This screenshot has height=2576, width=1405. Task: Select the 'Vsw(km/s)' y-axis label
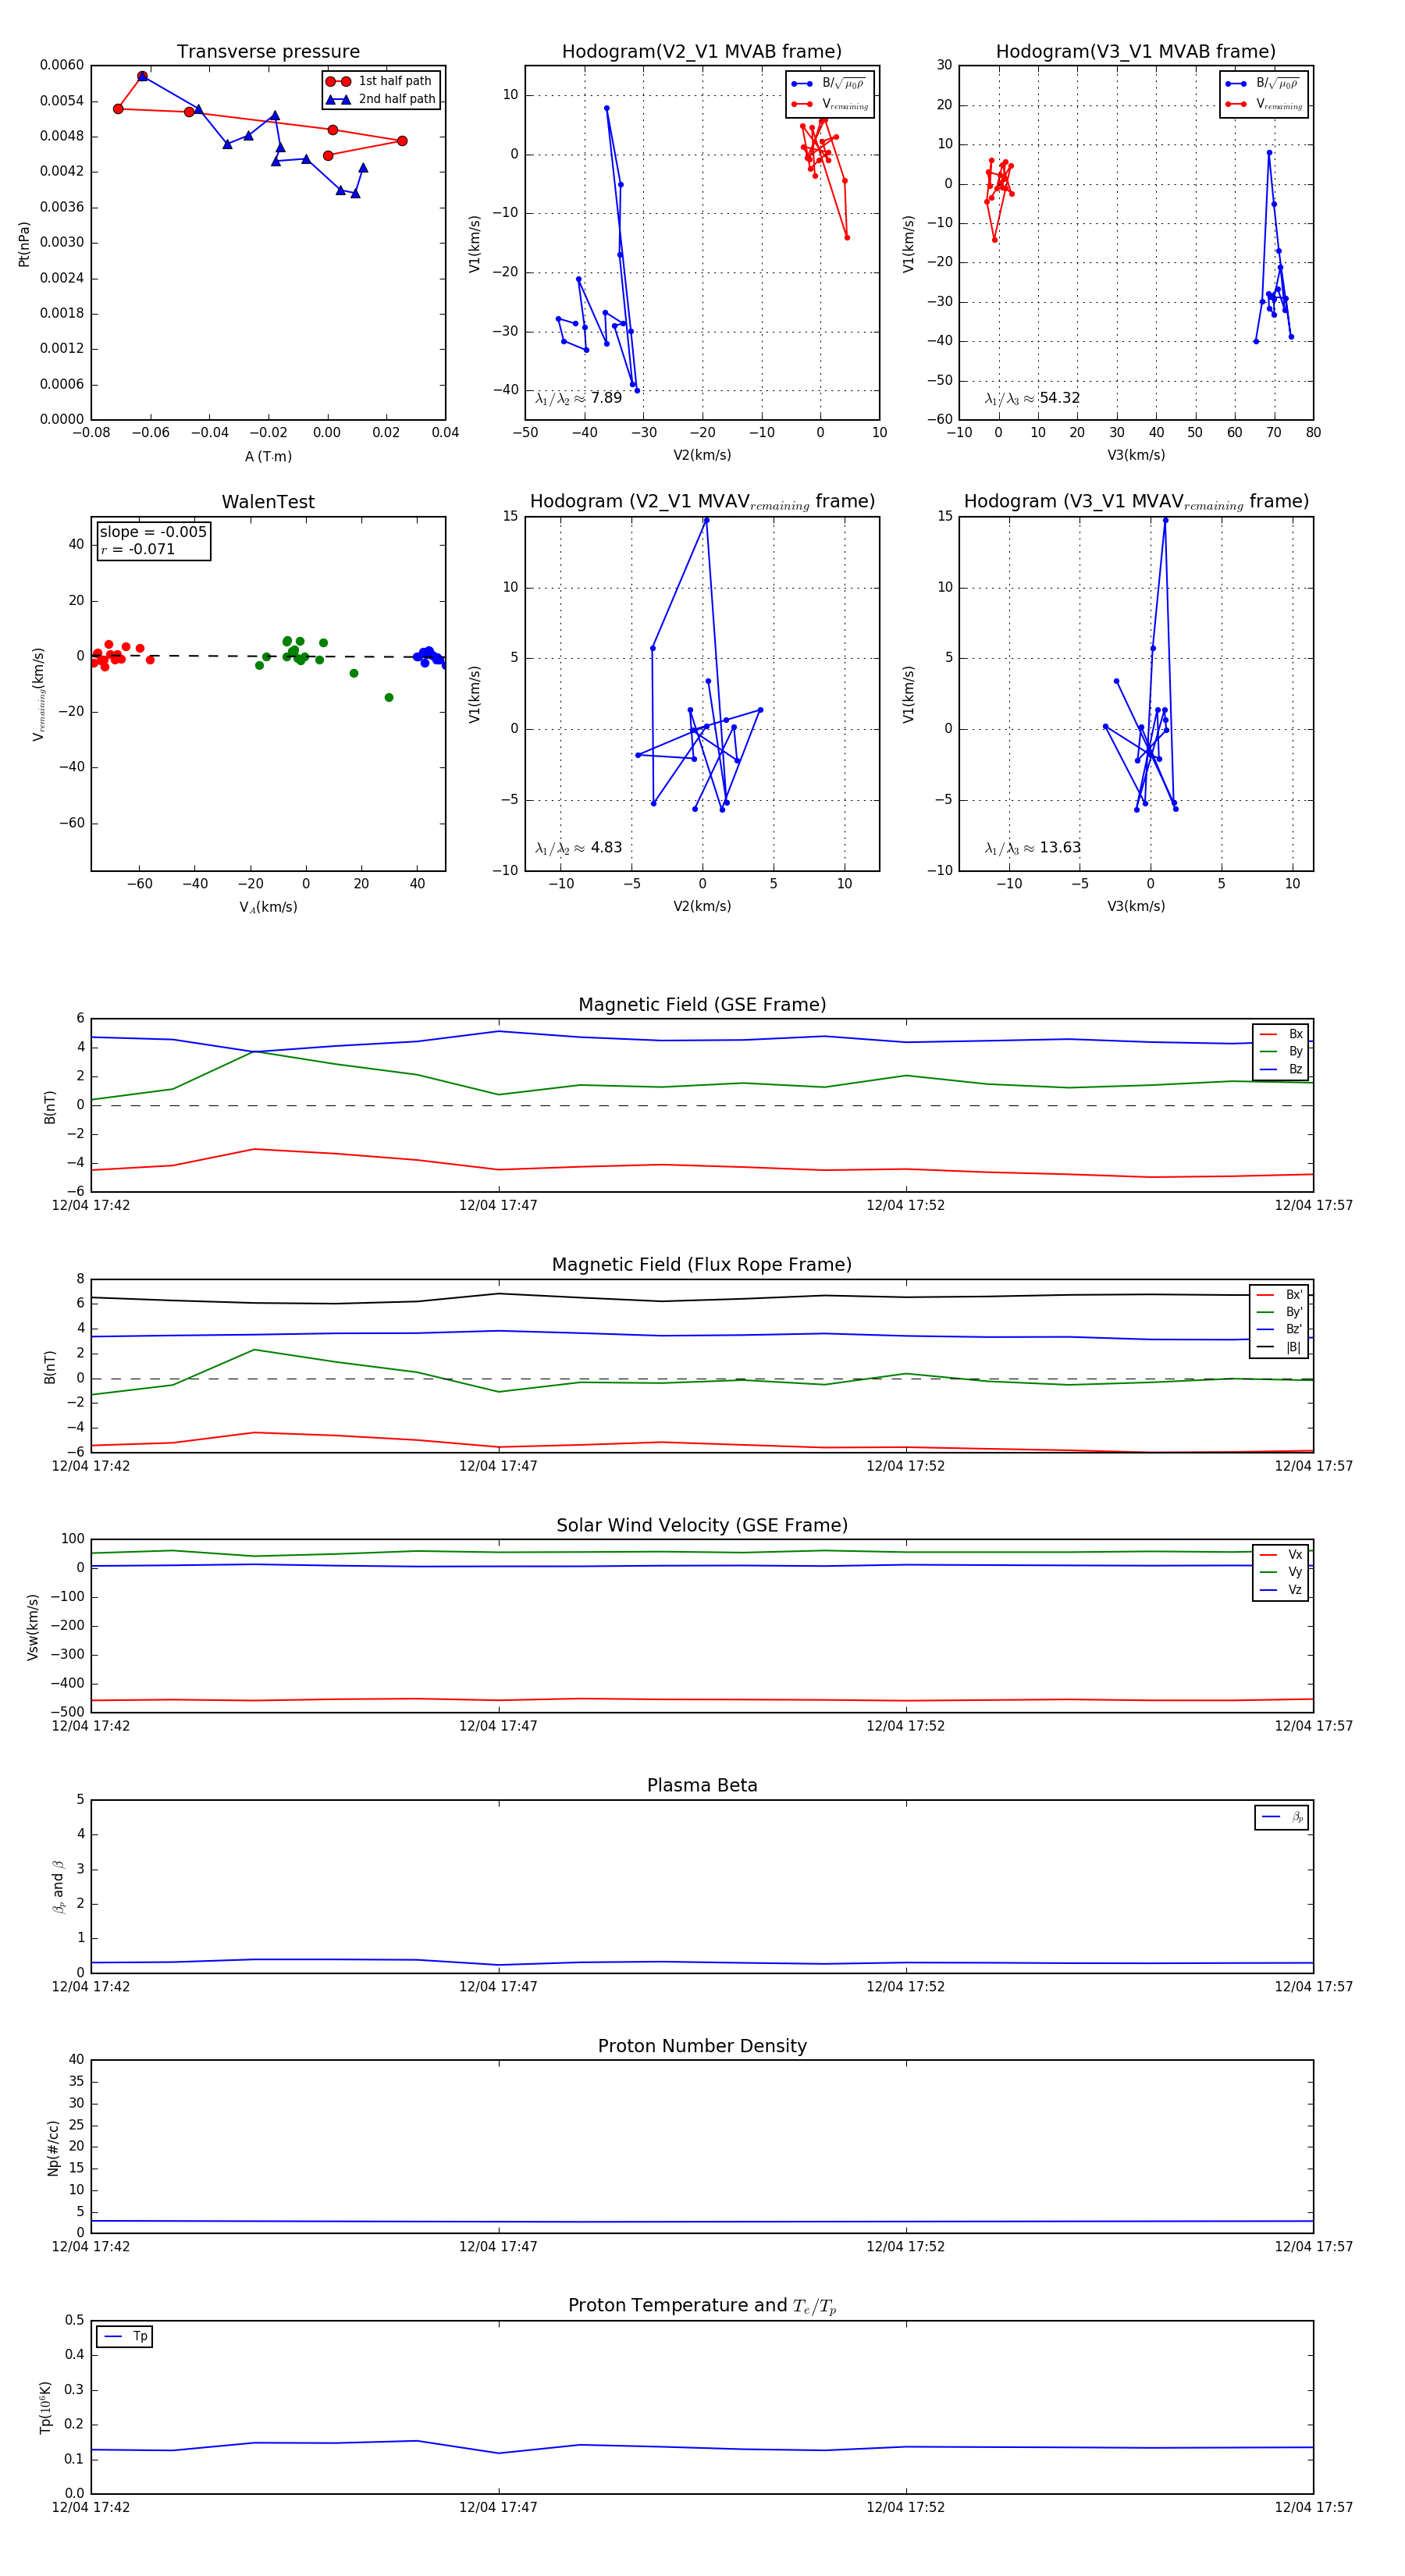coord(33,1627)
